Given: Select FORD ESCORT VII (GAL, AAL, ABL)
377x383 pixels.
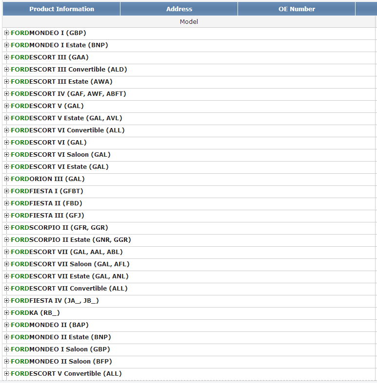Looking at the screenshot, I should point(67,252).
